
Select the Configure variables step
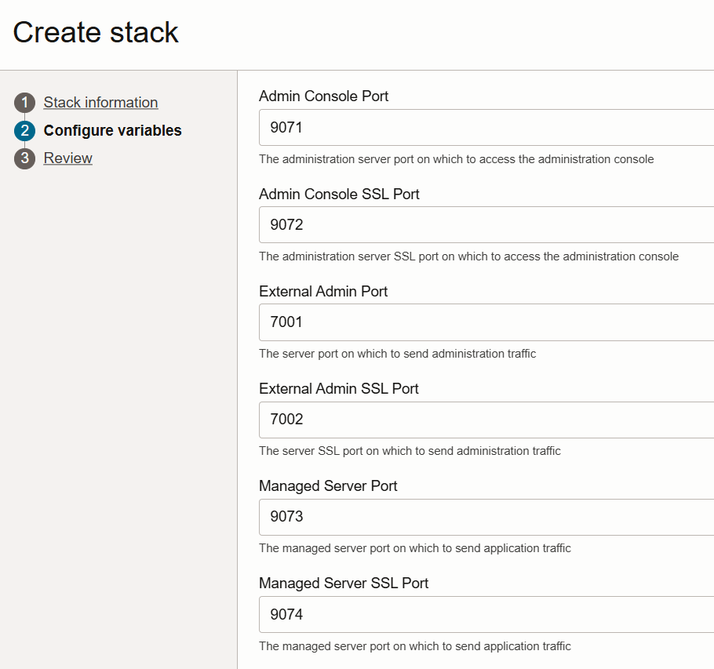pyautogui.click(x=112, y=131)
